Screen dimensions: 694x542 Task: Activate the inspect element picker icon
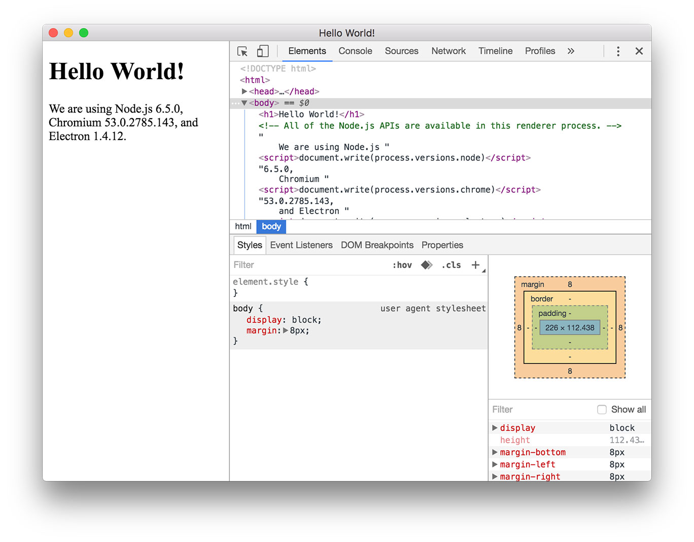pos(242,51)
